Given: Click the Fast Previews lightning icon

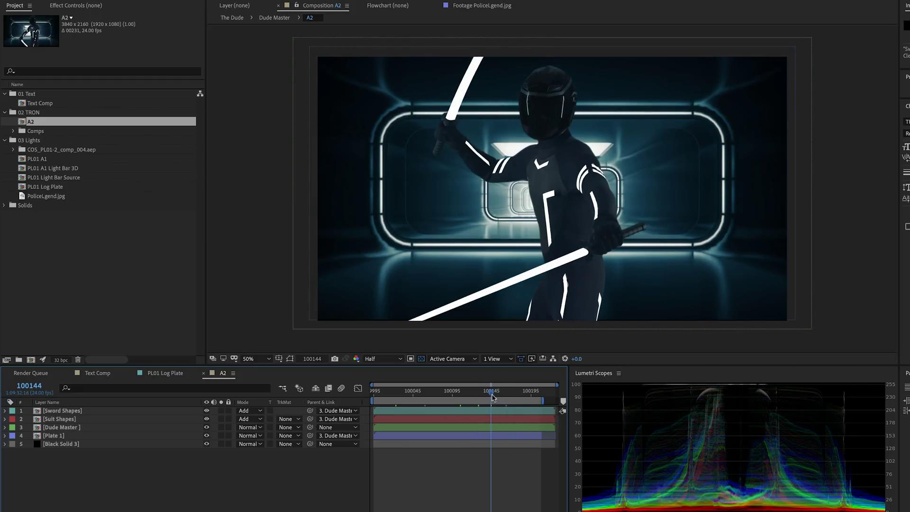Looking at the screenshot, I should [532, 359].
